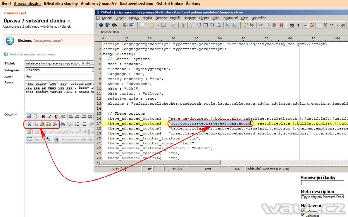Open Správa obsahu in top navigation

click(27, 3)
